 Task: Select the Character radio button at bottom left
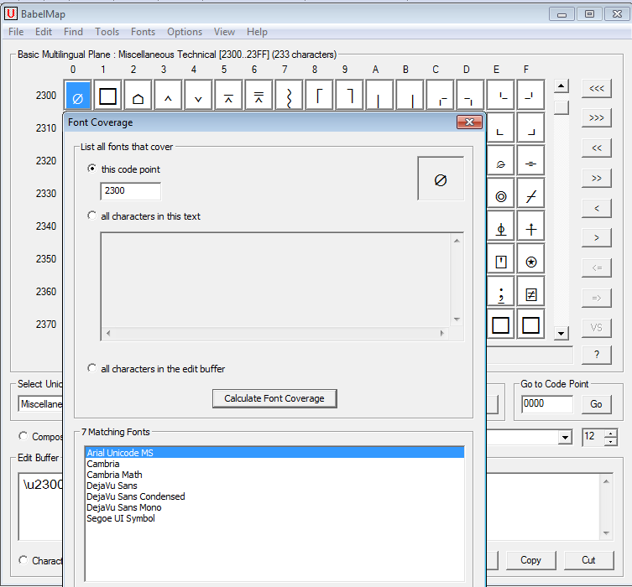[x=24, y=560]
